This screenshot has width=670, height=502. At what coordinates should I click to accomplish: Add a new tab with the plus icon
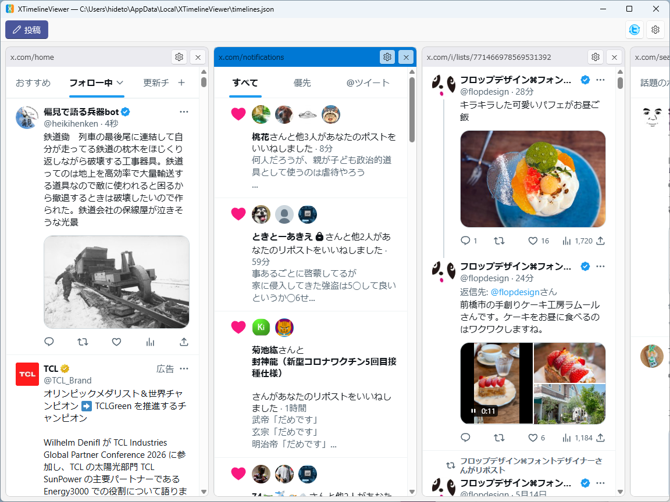pyautogui.click(x=181, y=83)
